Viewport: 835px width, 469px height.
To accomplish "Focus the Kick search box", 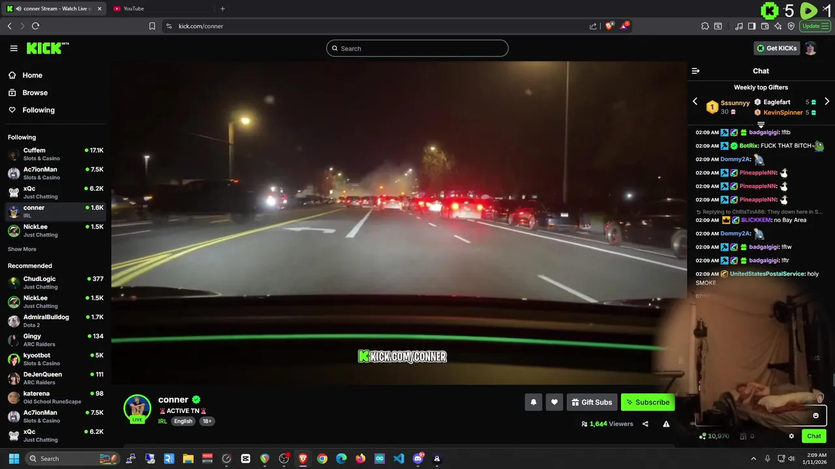I will [x=417, y=48].
